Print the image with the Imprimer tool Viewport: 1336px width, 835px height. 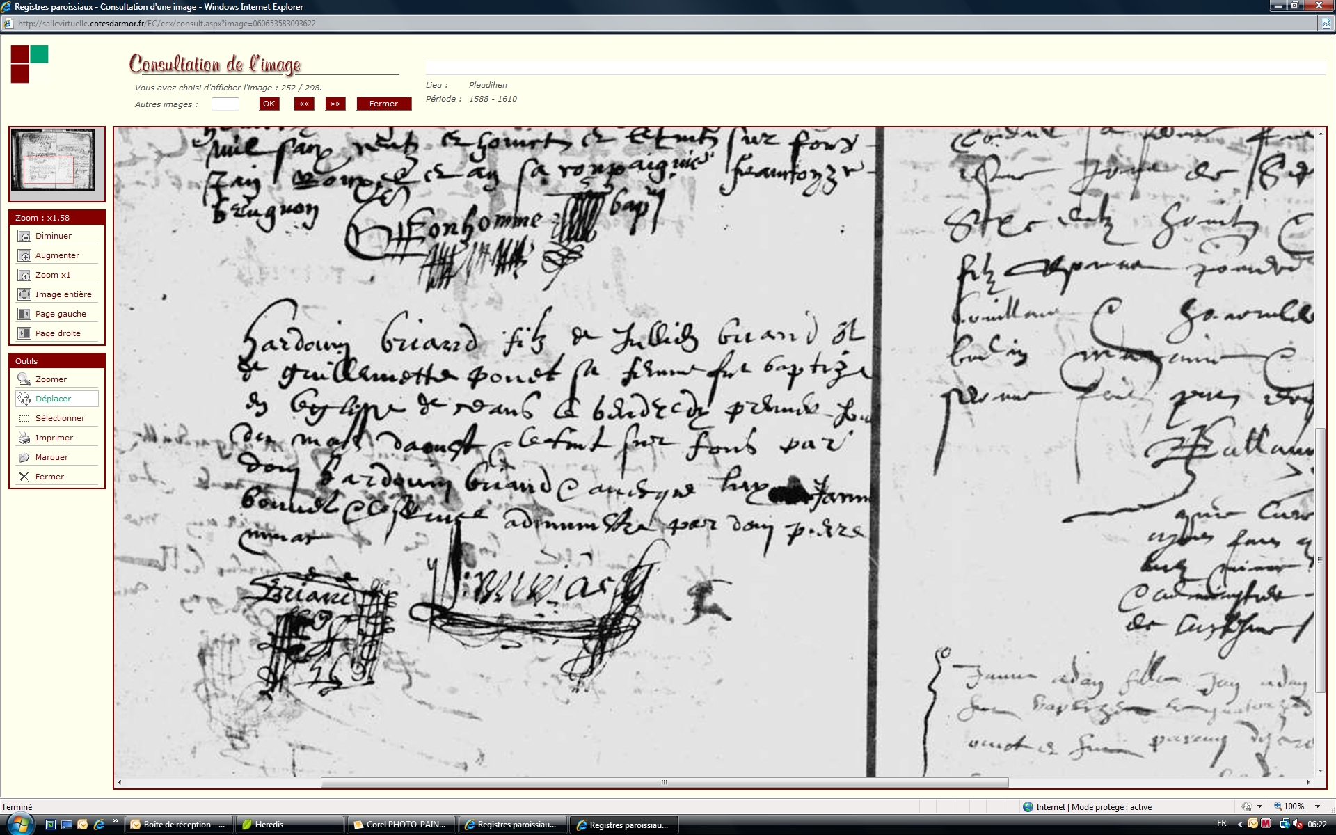coord(24,438)
